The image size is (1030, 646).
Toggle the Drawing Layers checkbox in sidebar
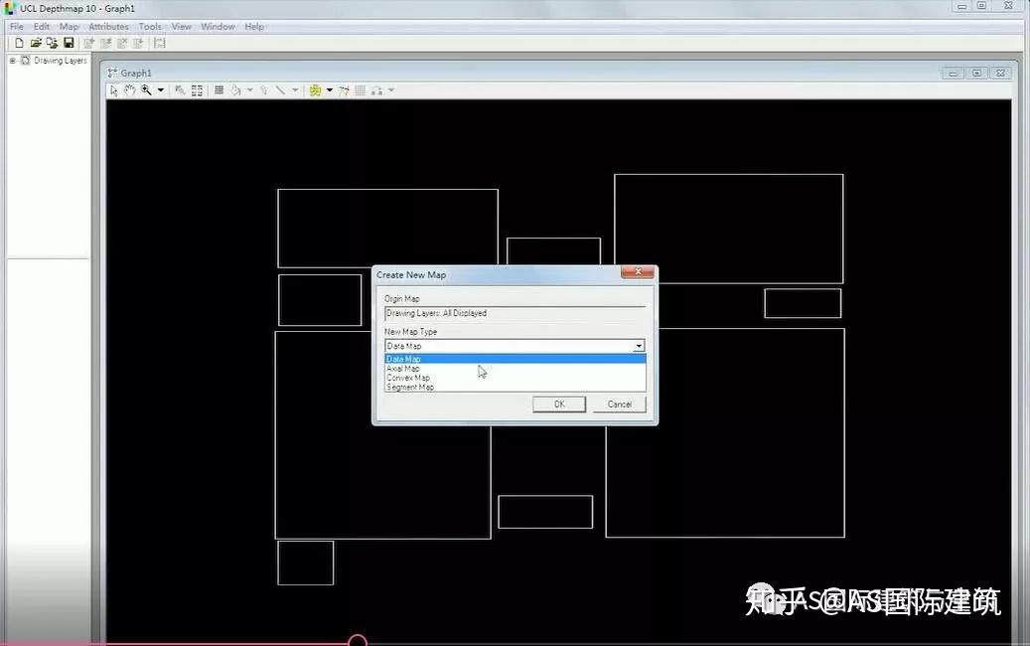tap(26, 60)
